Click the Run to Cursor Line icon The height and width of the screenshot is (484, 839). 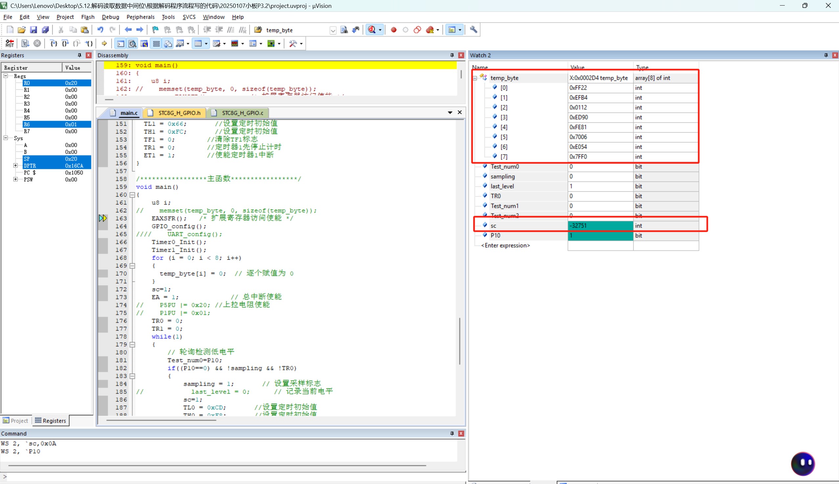(89, 44)
